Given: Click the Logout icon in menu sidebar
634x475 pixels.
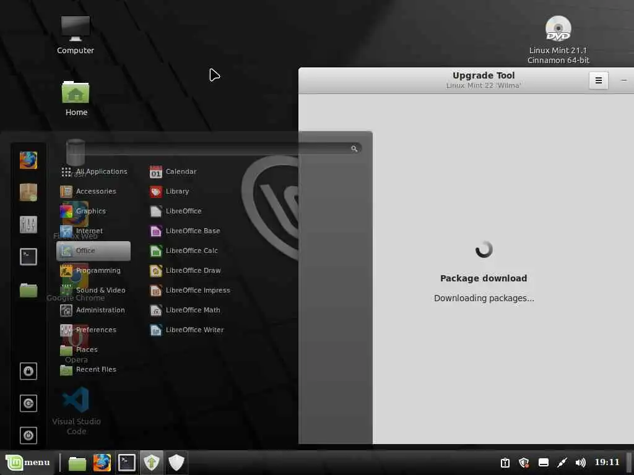Looking at the screenshot, I should [x=28, y=403].
